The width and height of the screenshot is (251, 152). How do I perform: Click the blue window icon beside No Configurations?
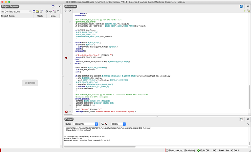click(34, 11)
